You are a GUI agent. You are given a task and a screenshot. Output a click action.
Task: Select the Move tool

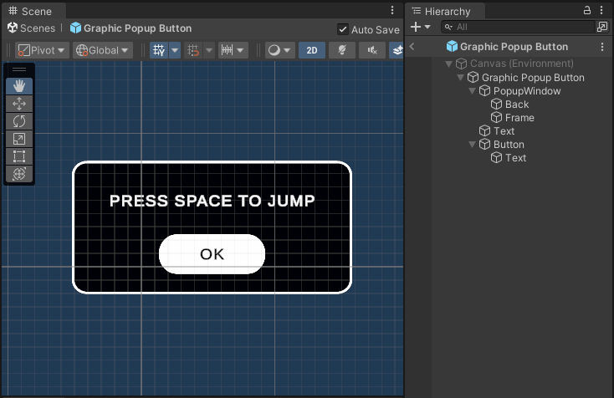coord(19,103)
